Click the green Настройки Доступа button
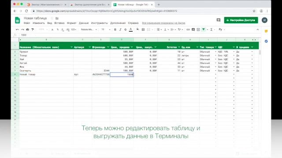 241,20
